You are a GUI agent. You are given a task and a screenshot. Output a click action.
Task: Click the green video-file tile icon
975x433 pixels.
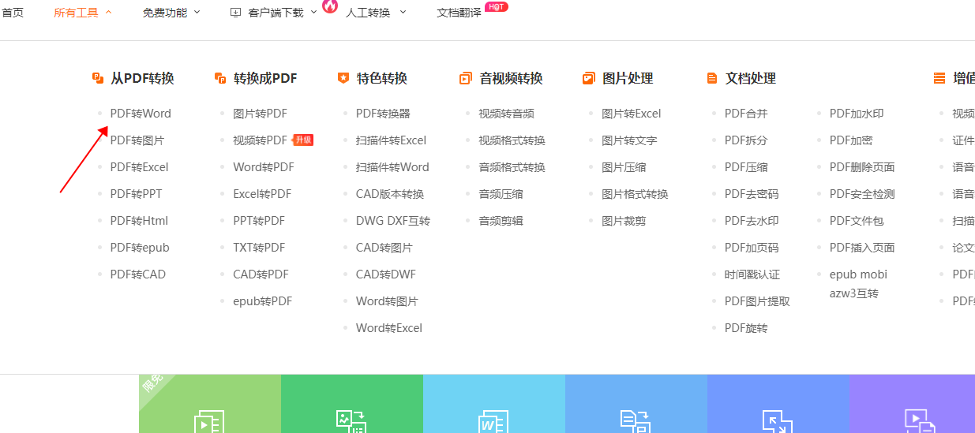(209, 421)
